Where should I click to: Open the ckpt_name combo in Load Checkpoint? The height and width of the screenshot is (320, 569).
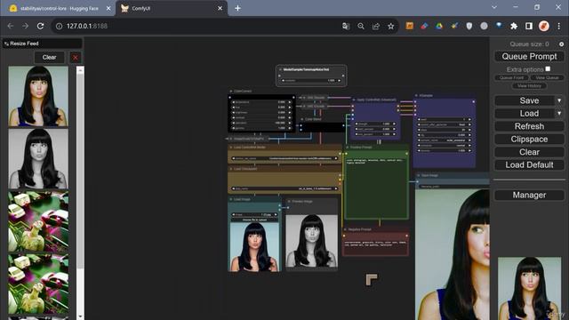(x=284, y=188)
